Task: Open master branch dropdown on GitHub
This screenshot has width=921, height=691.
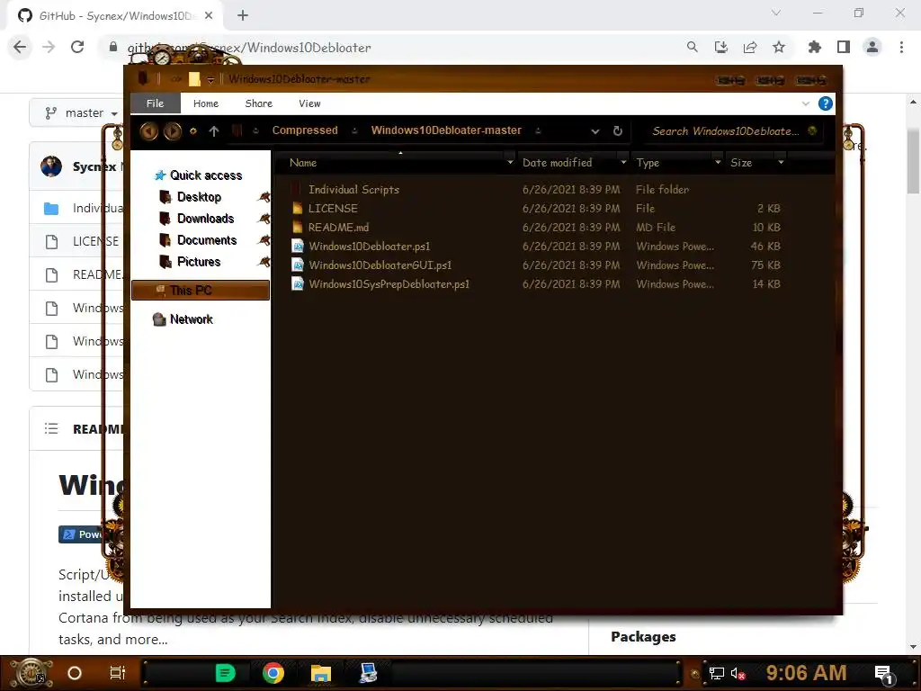Action: 81,112
